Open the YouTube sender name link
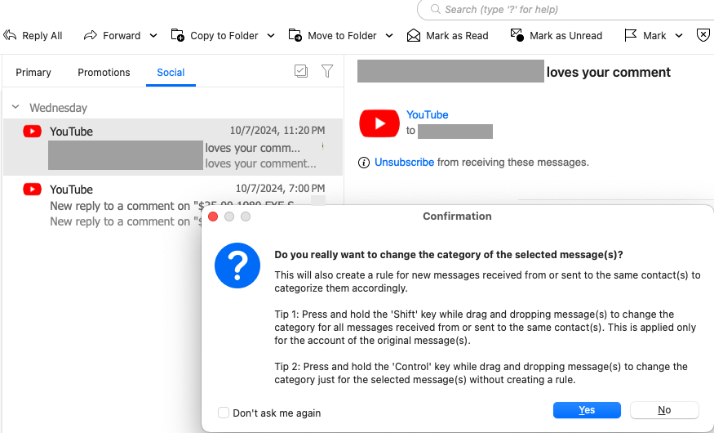This screenshot has width=714, height=433. tap(427, 115)
